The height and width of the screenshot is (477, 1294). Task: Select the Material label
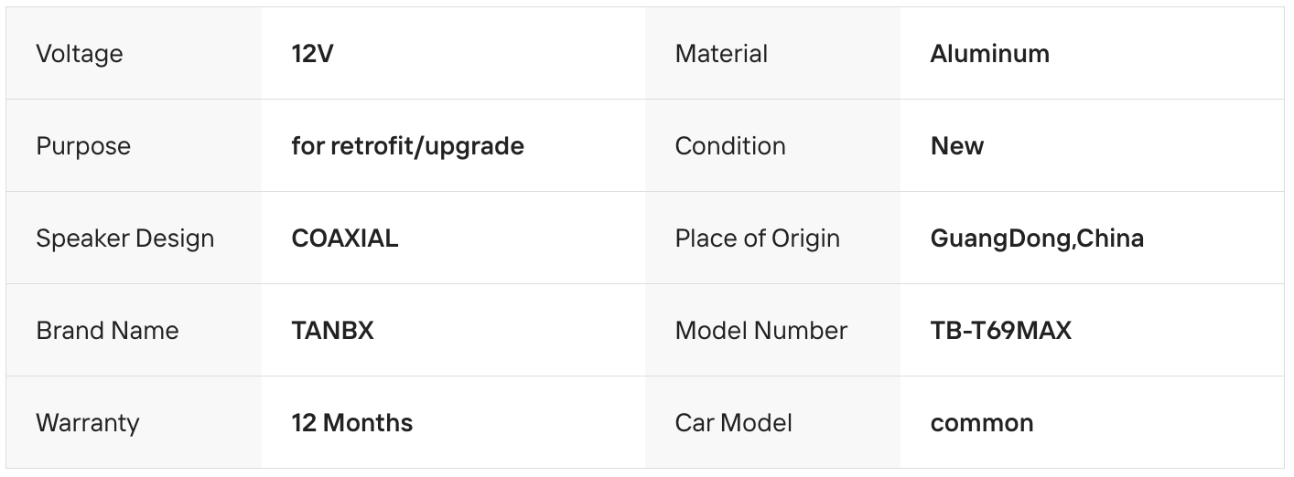[x=721, y=54]
